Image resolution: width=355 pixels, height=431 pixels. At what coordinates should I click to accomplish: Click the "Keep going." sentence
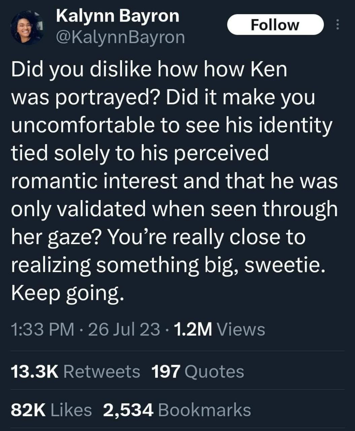pyautogui.click(x=68, y=293)
